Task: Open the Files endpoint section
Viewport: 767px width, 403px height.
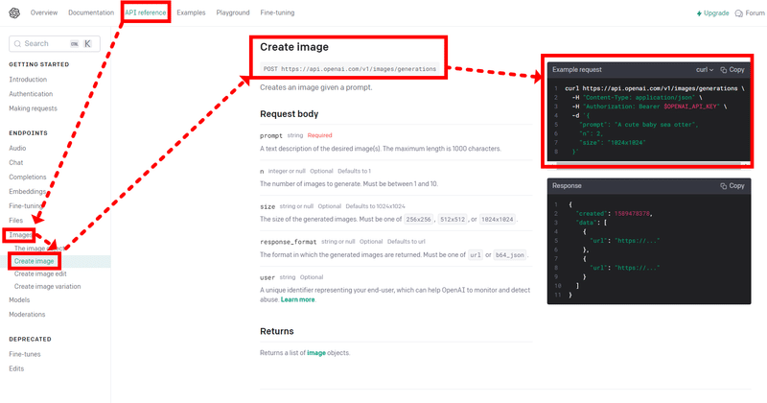Action: tap(16, 221)
